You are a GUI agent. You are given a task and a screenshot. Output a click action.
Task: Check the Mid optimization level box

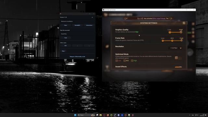[124, 61]
